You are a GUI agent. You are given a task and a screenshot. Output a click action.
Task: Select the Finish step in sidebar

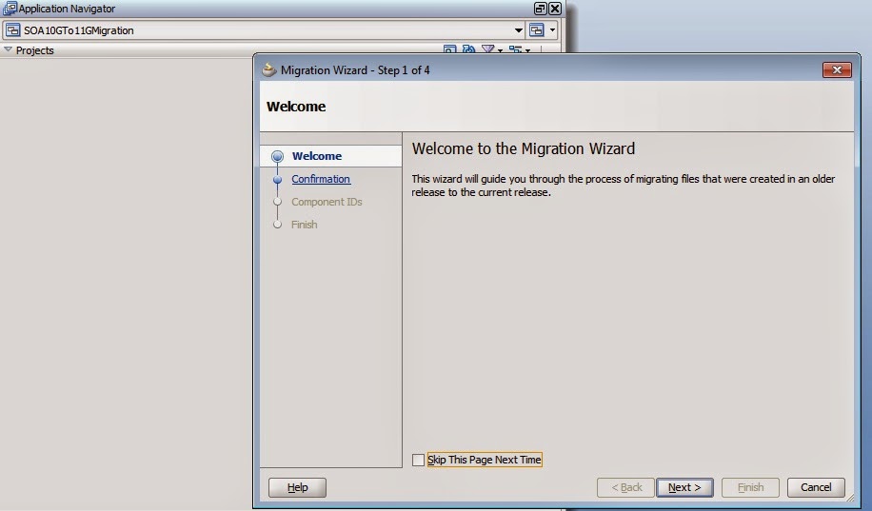click(x=305, y=225)
